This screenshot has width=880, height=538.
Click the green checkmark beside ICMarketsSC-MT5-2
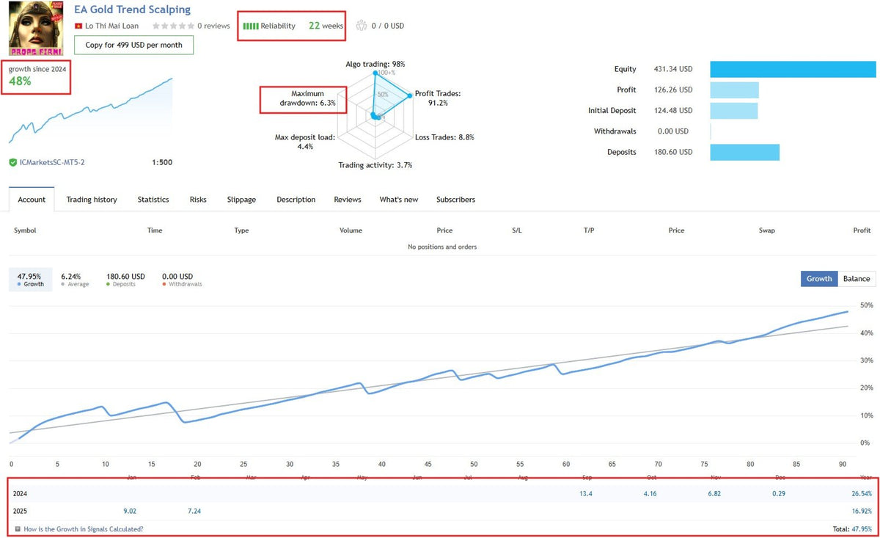(13, 162)
